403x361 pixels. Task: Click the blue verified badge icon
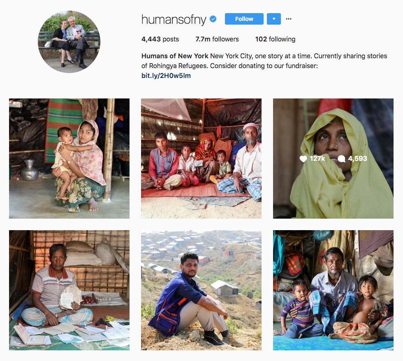coord(213,19)
